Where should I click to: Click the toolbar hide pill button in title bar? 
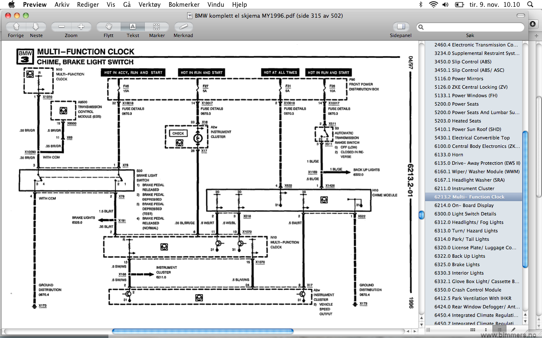click(521, 16)
